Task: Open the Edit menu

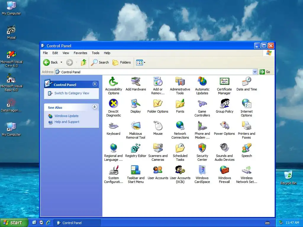Action: 55,53
